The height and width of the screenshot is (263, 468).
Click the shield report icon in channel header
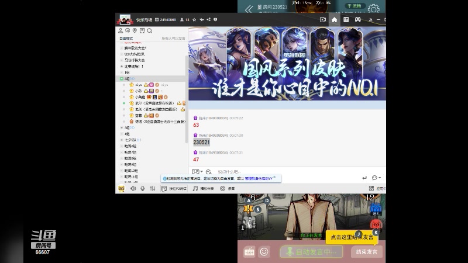(x=215, y=20)
